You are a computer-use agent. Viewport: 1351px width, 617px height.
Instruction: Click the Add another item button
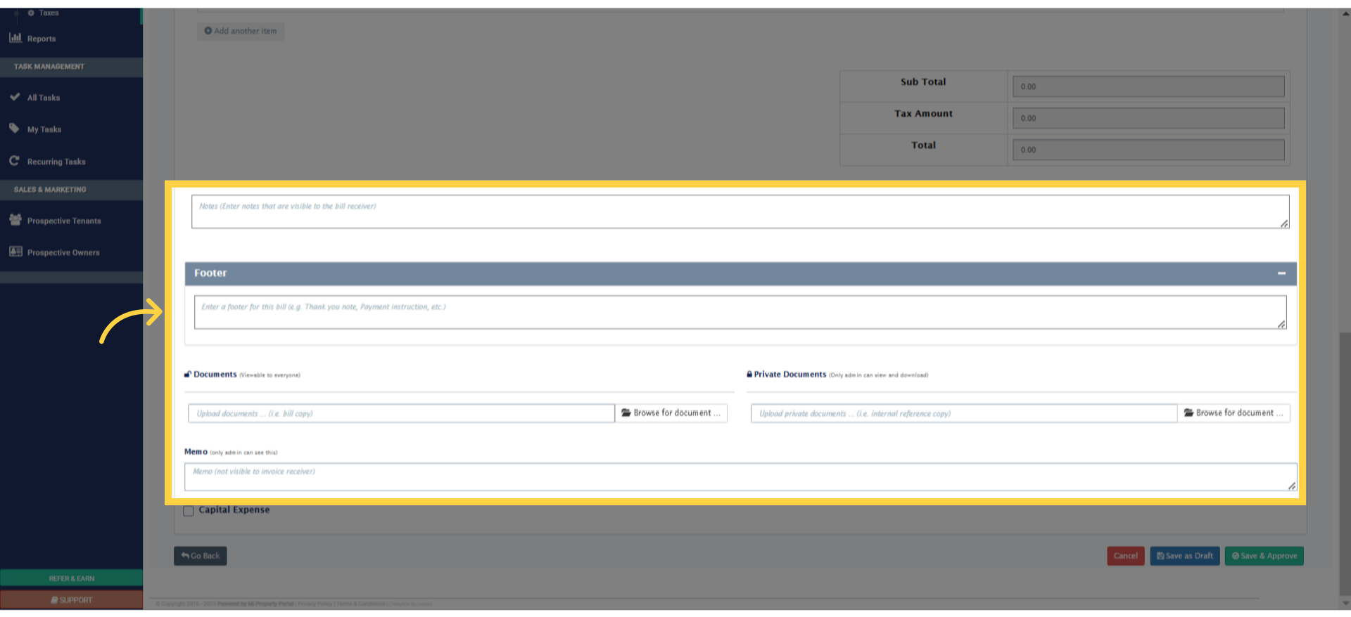click(241, 31)
